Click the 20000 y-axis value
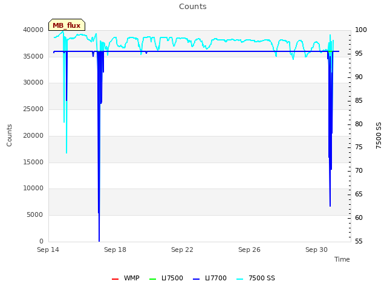The image size is (387, 290). pos(33,135)
